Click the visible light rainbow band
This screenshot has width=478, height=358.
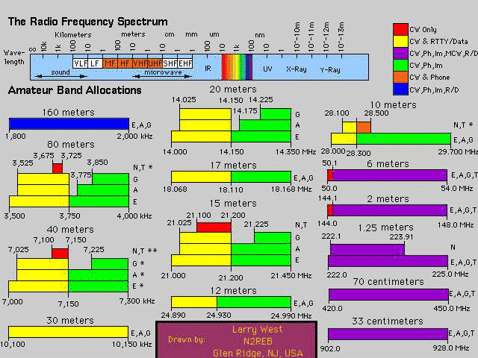[237, 67]
